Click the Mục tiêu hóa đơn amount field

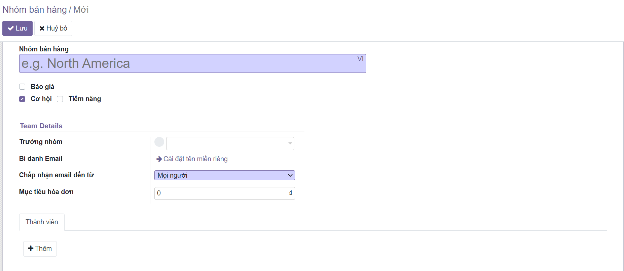tap(220, 193)
